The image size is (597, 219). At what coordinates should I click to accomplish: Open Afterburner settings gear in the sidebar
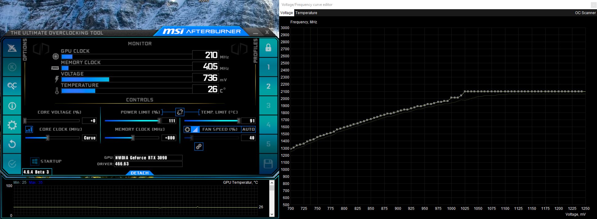coord(12,125)
